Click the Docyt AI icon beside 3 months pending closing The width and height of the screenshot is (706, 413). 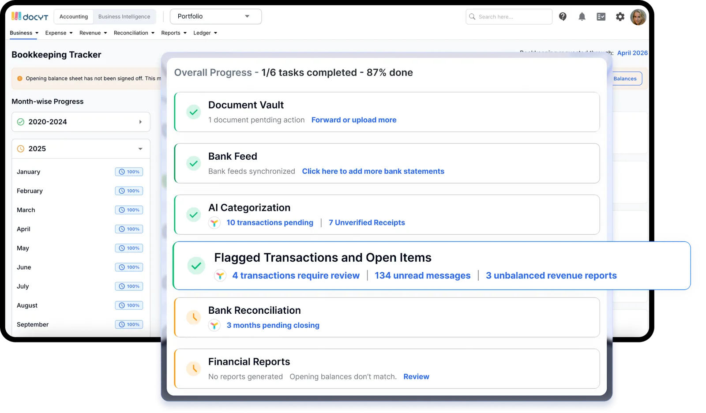tap(214, 326)
